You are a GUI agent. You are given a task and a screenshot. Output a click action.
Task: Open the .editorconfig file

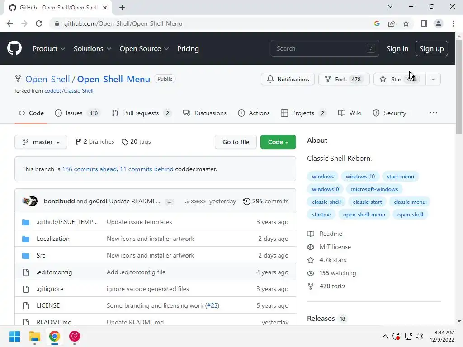[x=54, y=272]
